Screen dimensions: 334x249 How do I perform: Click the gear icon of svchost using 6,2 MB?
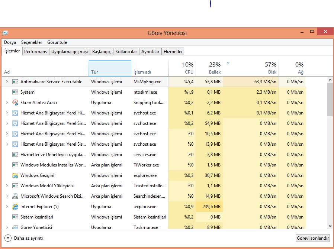15,113
